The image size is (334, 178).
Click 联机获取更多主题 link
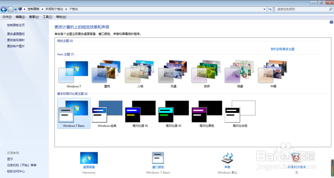[283, 49]
